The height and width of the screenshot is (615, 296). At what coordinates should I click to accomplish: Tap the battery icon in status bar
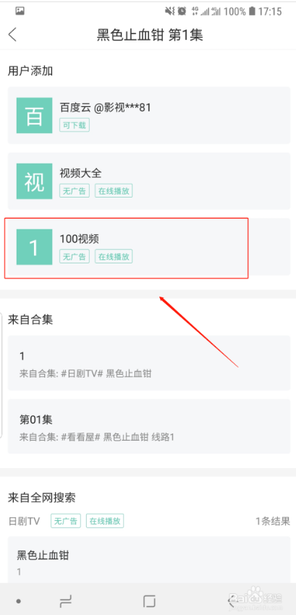coord(252,12)
